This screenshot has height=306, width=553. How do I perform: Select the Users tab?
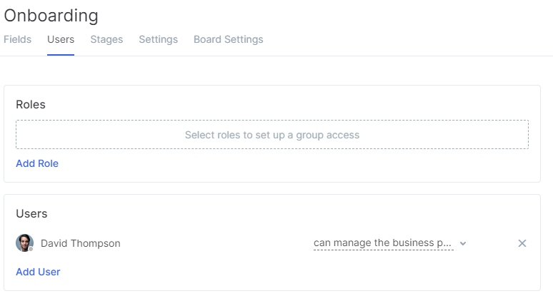[61, 39]
